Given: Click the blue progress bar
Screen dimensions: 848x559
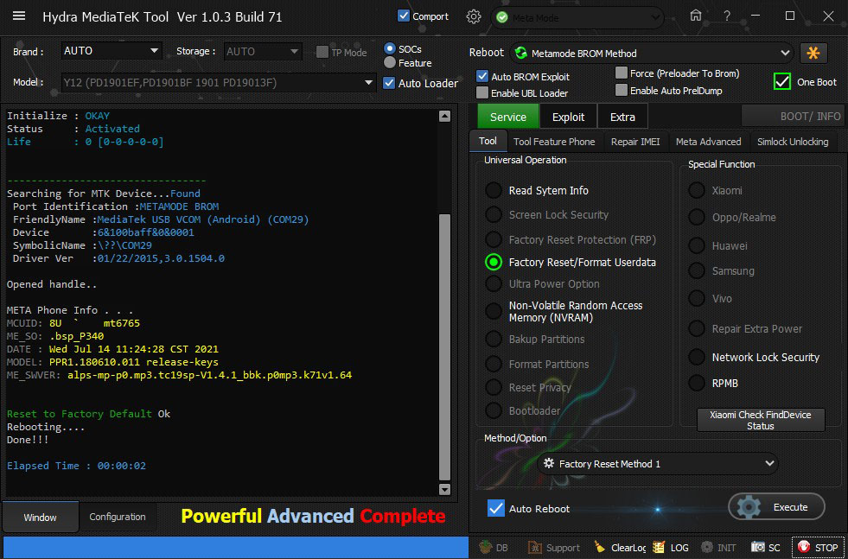Looking at the screenshot, I should [x=235, y=547].
